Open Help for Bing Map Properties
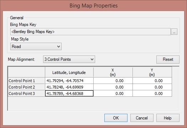Screen dimensions: 187x128 pos(168,118)
